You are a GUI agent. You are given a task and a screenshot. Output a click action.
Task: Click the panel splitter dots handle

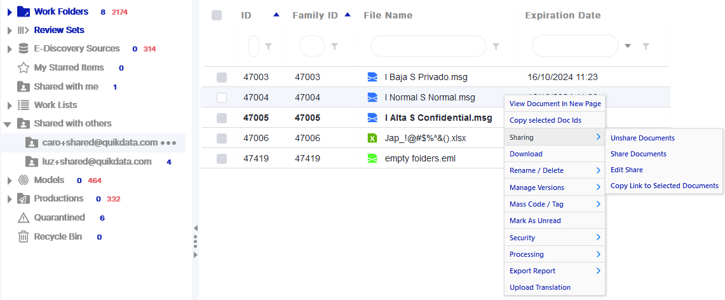click(196, 242)
